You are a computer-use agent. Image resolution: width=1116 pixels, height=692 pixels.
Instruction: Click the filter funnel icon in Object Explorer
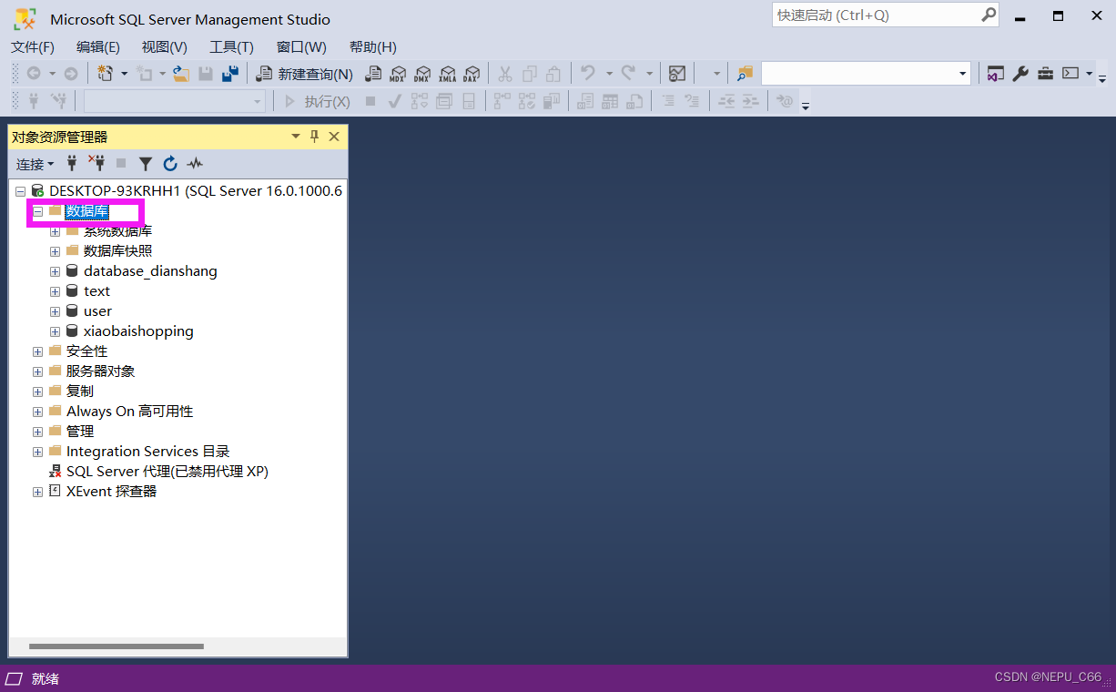(x=145, y=164)
